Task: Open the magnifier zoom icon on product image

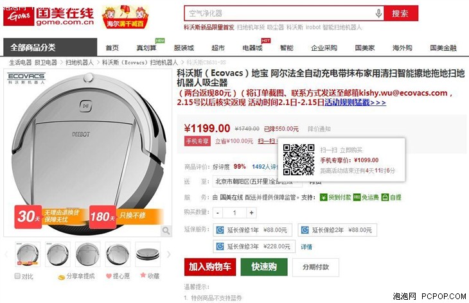Action: click(166, 230)
